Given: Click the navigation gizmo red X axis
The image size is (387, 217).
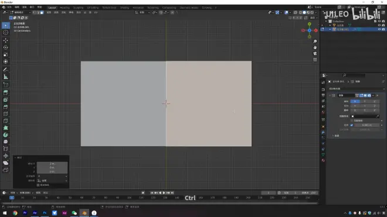Looking at the screenshot, I should (x=316, y=30).
